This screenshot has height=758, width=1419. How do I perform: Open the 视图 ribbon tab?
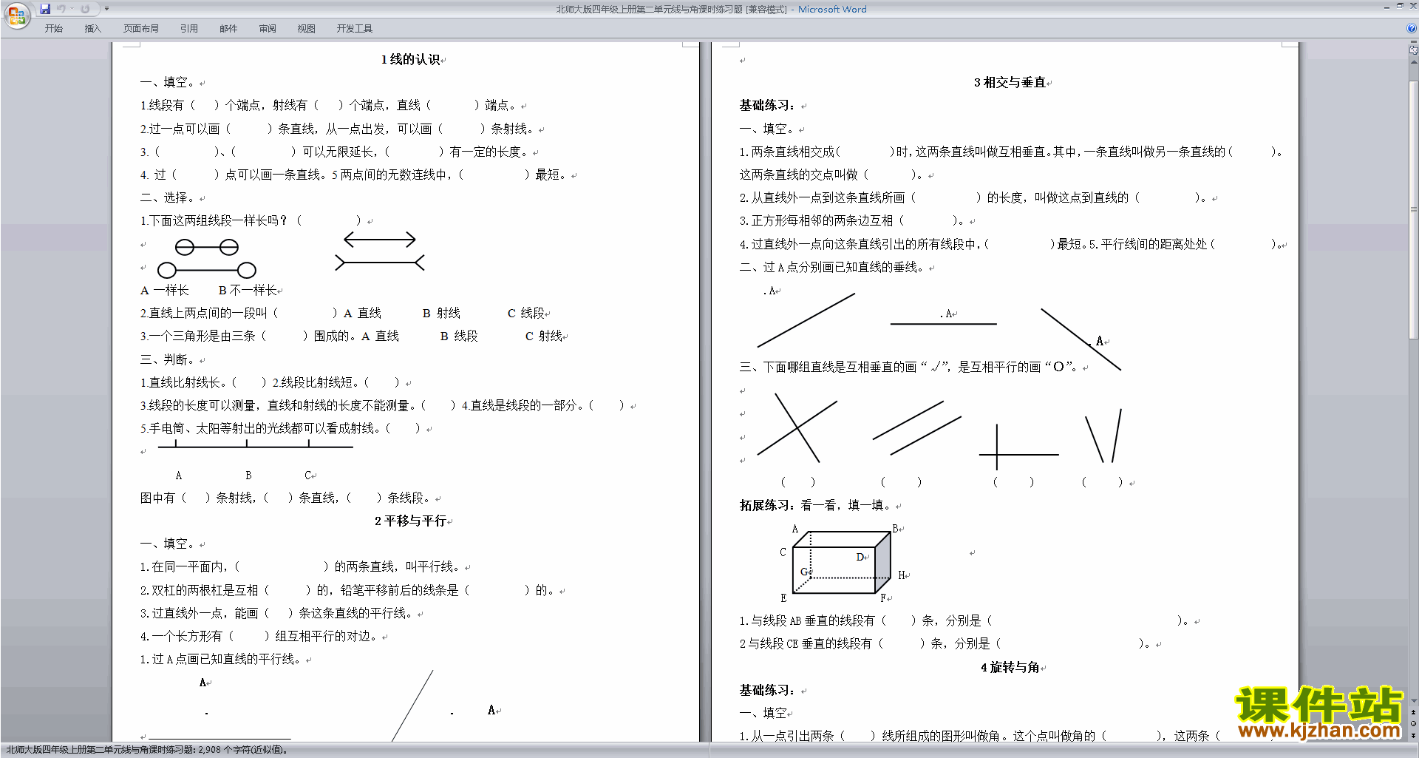[x=306, y=29]
